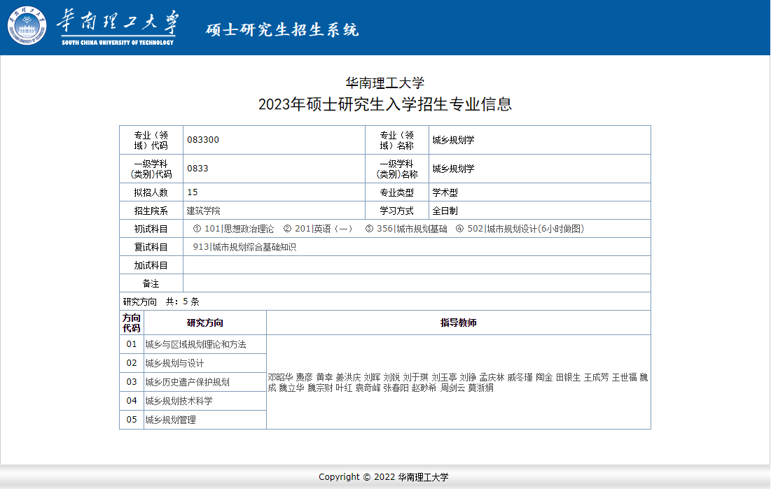The image size is (771, 489).
Task: Select direction code 05
Action: point(131,420)
